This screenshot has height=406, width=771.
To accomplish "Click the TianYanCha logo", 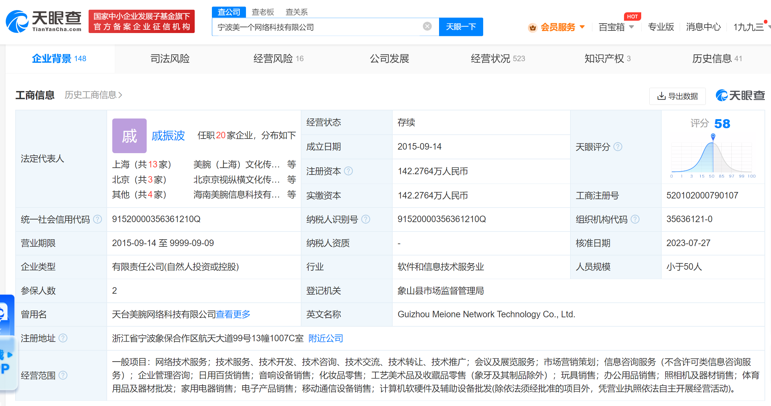I will [43, 21].
